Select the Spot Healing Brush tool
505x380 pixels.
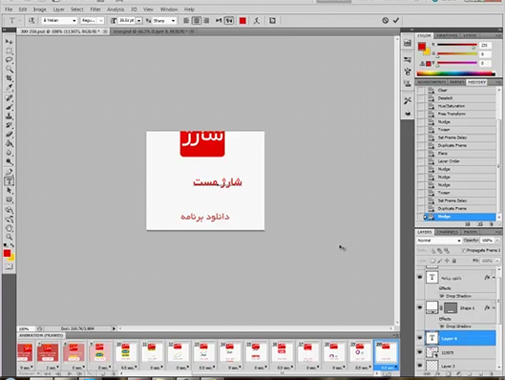[9, 98]
